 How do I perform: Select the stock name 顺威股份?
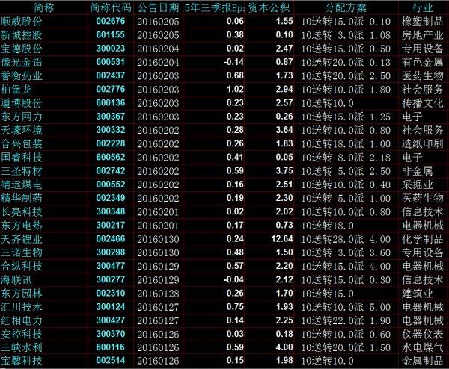tap(22, 21)
